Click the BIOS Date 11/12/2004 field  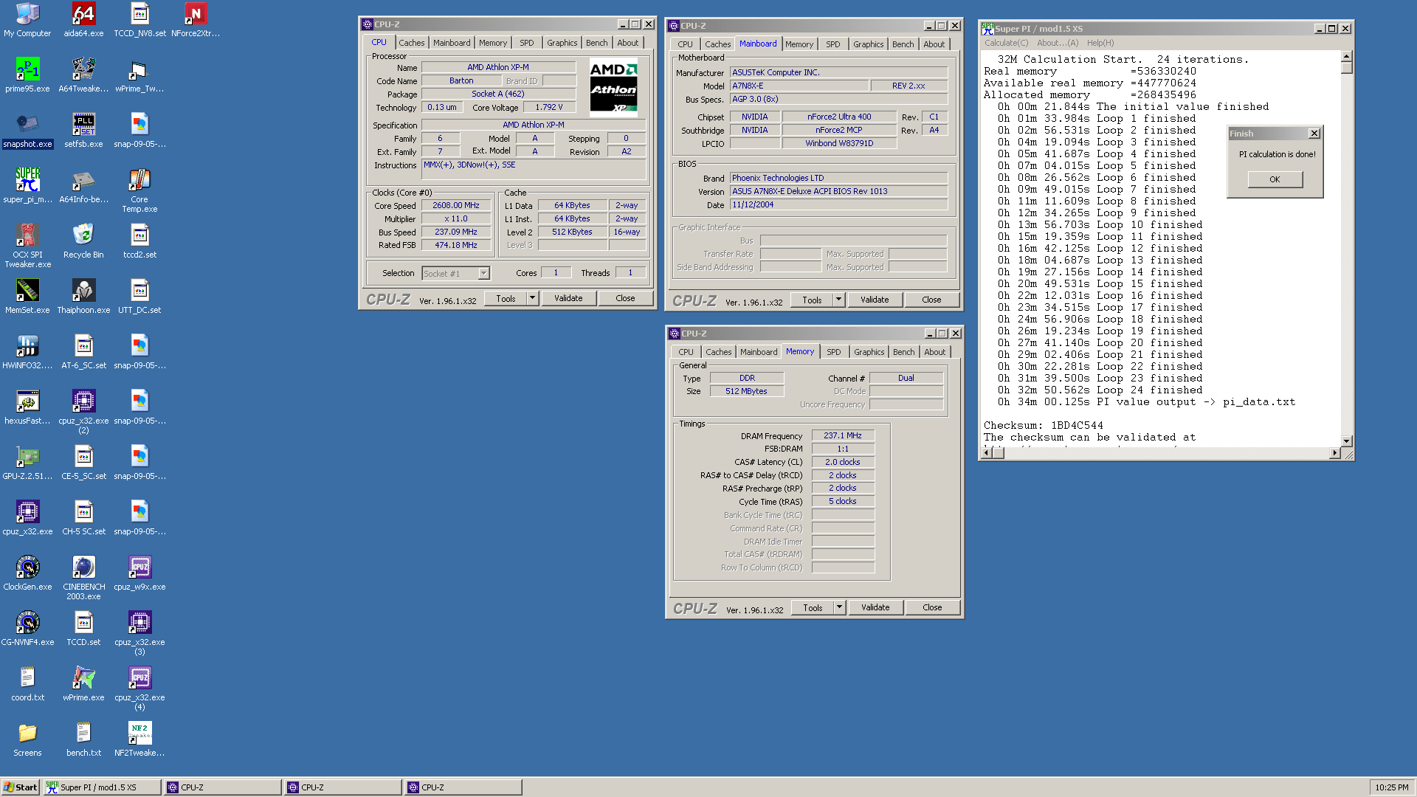click(838, 205)
